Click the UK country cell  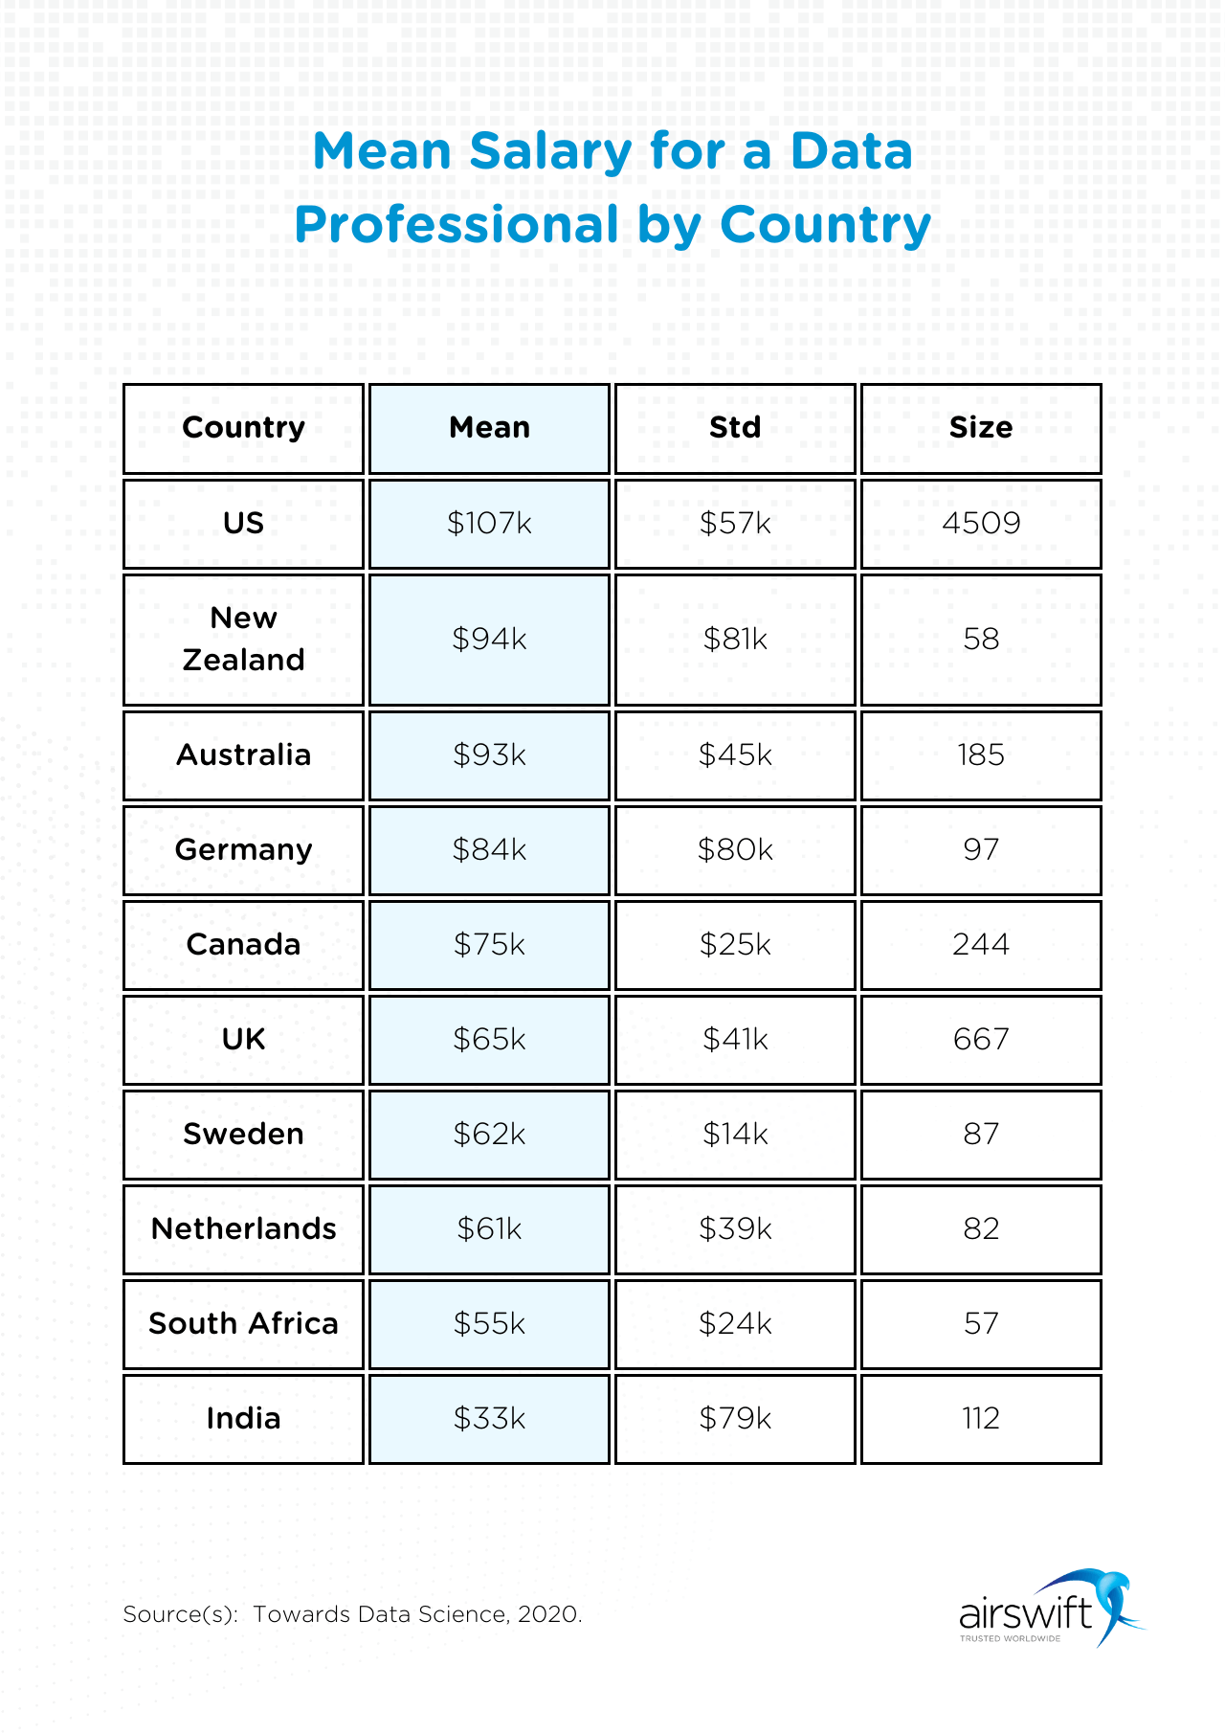(x=243, y=1039)
